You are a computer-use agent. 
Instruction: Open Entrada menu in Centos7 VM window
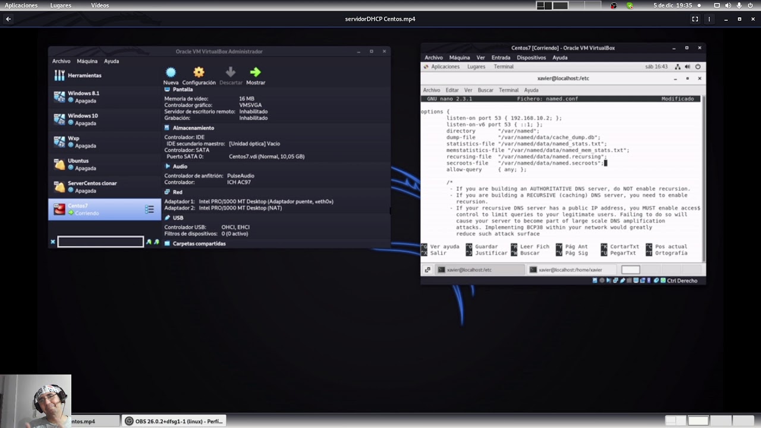point(501,58)
